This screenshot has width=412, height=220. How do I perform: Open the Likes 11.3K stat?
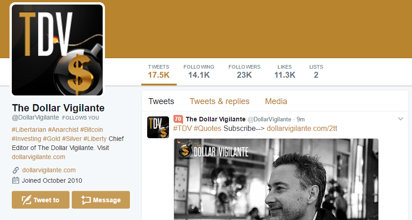point(285,71)
